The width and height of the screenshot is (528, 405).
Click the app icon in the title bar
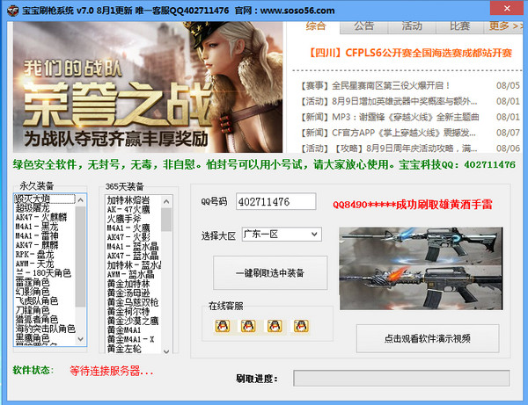coord(10,9)
